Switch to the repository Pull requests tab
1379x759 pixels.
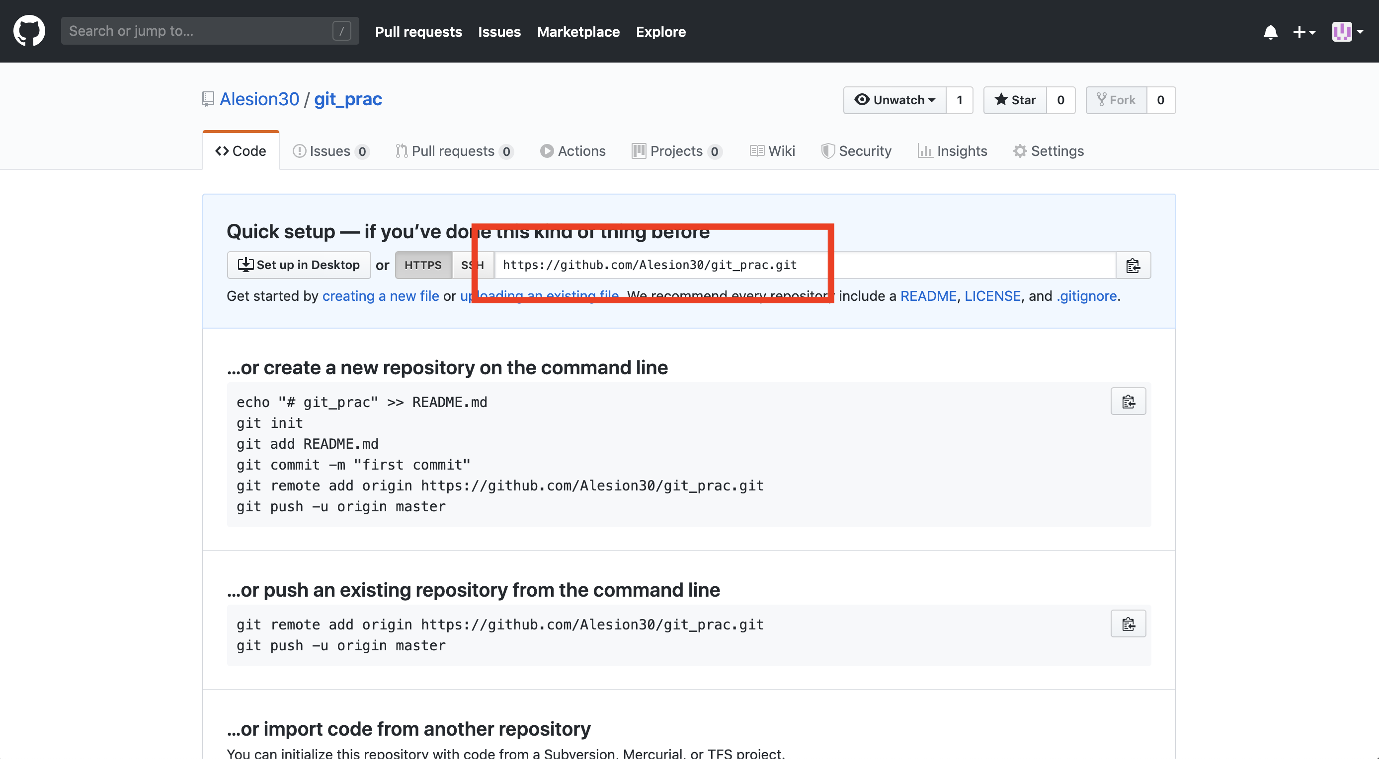pos(454,151)
